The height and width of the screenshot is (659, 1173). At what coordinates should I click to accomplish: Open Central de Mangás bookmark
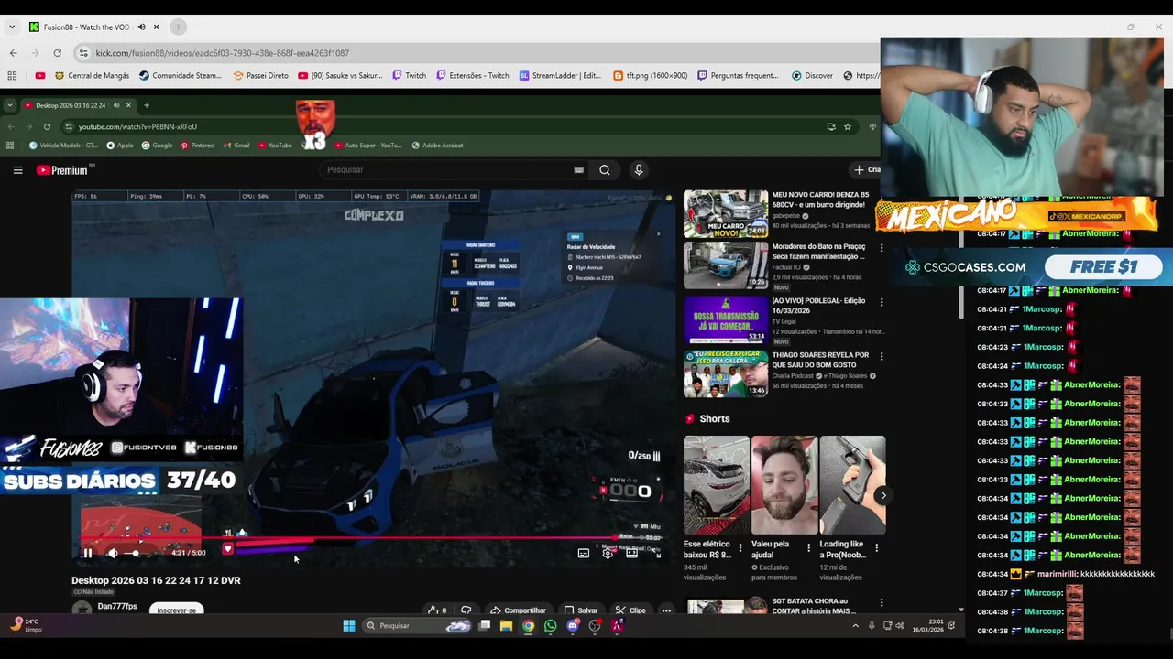coord(92,76)
